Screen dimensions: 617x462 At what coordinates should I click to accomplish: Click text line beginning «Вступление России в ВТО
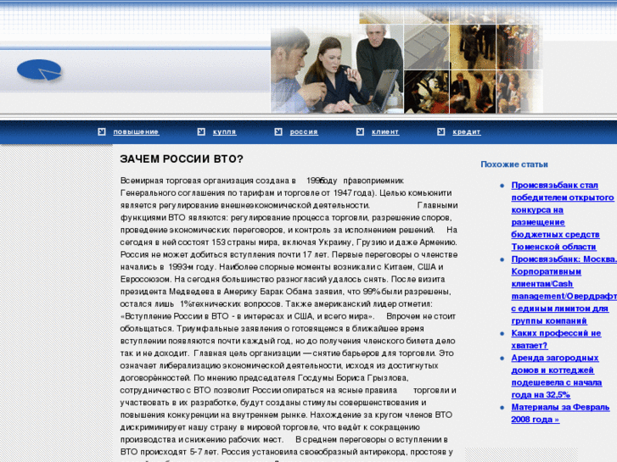coord(288,316)
